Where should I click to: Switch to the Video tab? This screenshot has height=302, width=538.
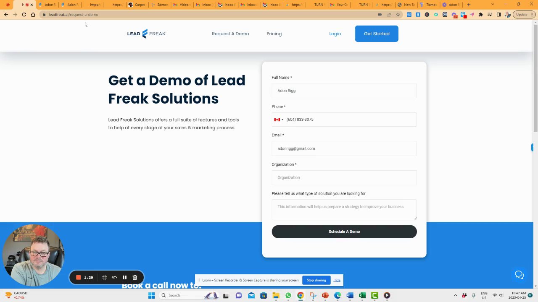coord(182,5)
